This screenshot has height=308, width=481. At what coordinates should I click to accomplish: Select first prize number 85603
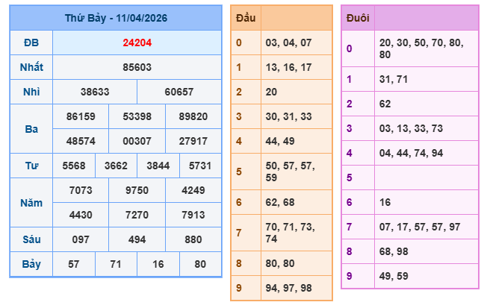click(137, 67)
